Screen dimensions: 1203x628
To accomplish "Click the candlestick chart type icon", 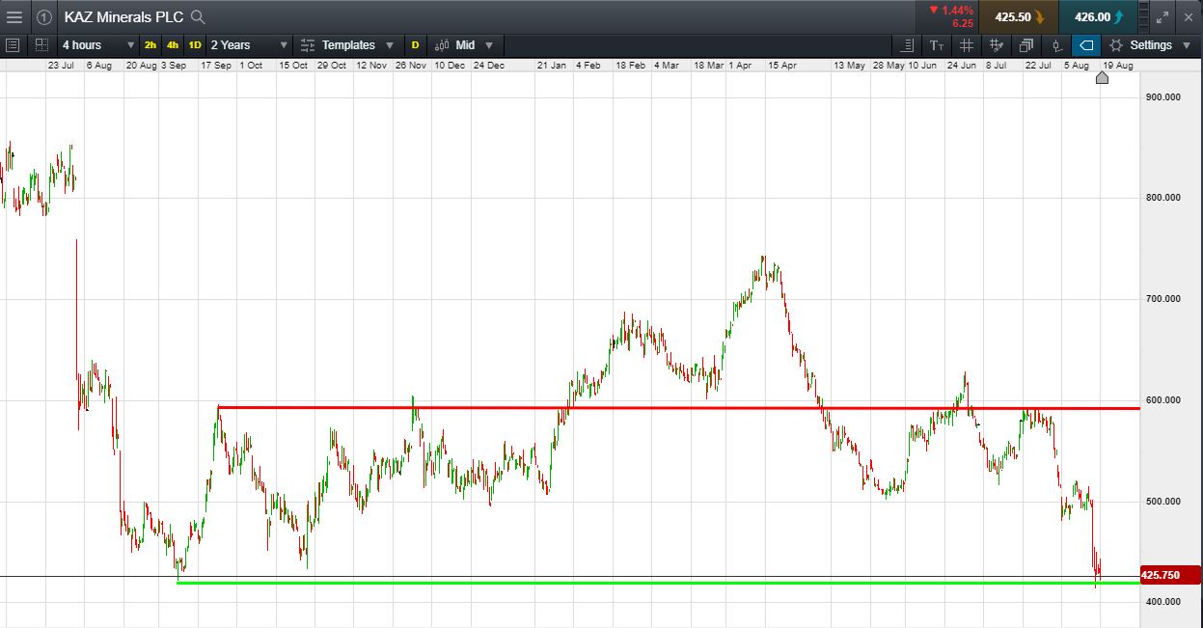I will coord(442,45).
